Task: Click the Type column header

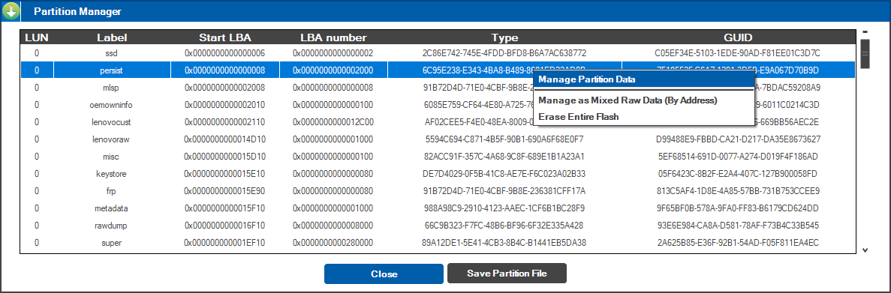Action: 504,38
